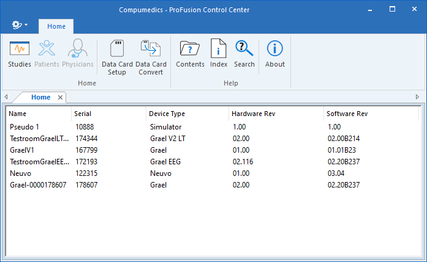
Task: Close the Home document tab
Action: (60, 98)
